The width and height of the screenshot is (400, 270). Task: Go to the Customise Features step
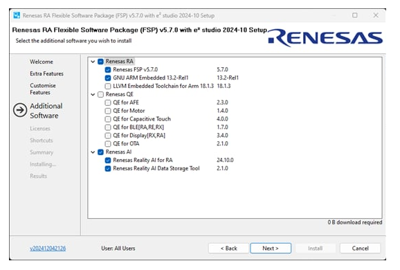tap(43, 89)
